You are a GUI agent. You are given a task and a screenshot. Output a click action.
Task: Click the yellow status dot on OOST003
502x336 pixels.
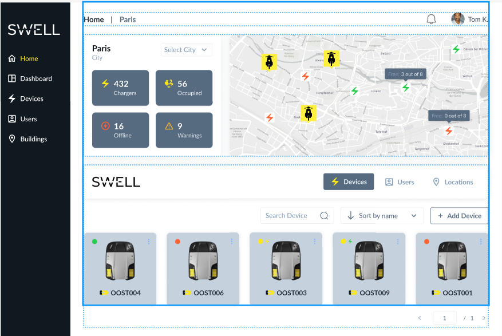260,242
